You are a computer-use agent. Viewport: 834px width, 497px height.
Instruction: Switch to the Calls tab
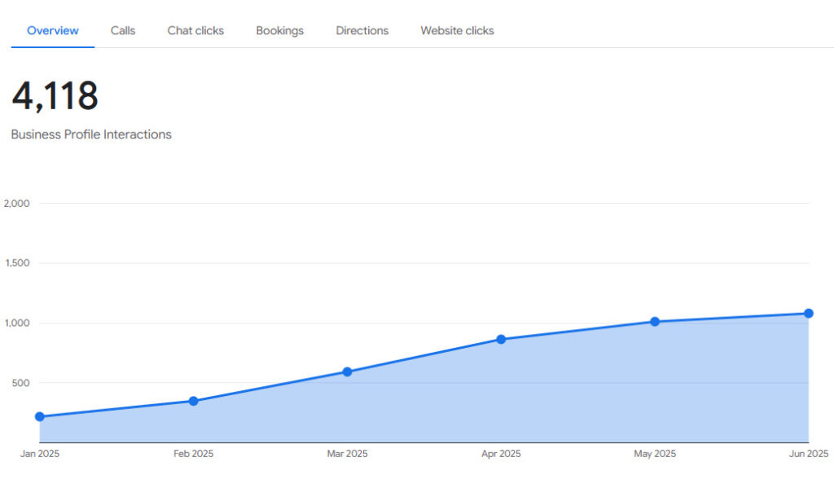[123, 31]
